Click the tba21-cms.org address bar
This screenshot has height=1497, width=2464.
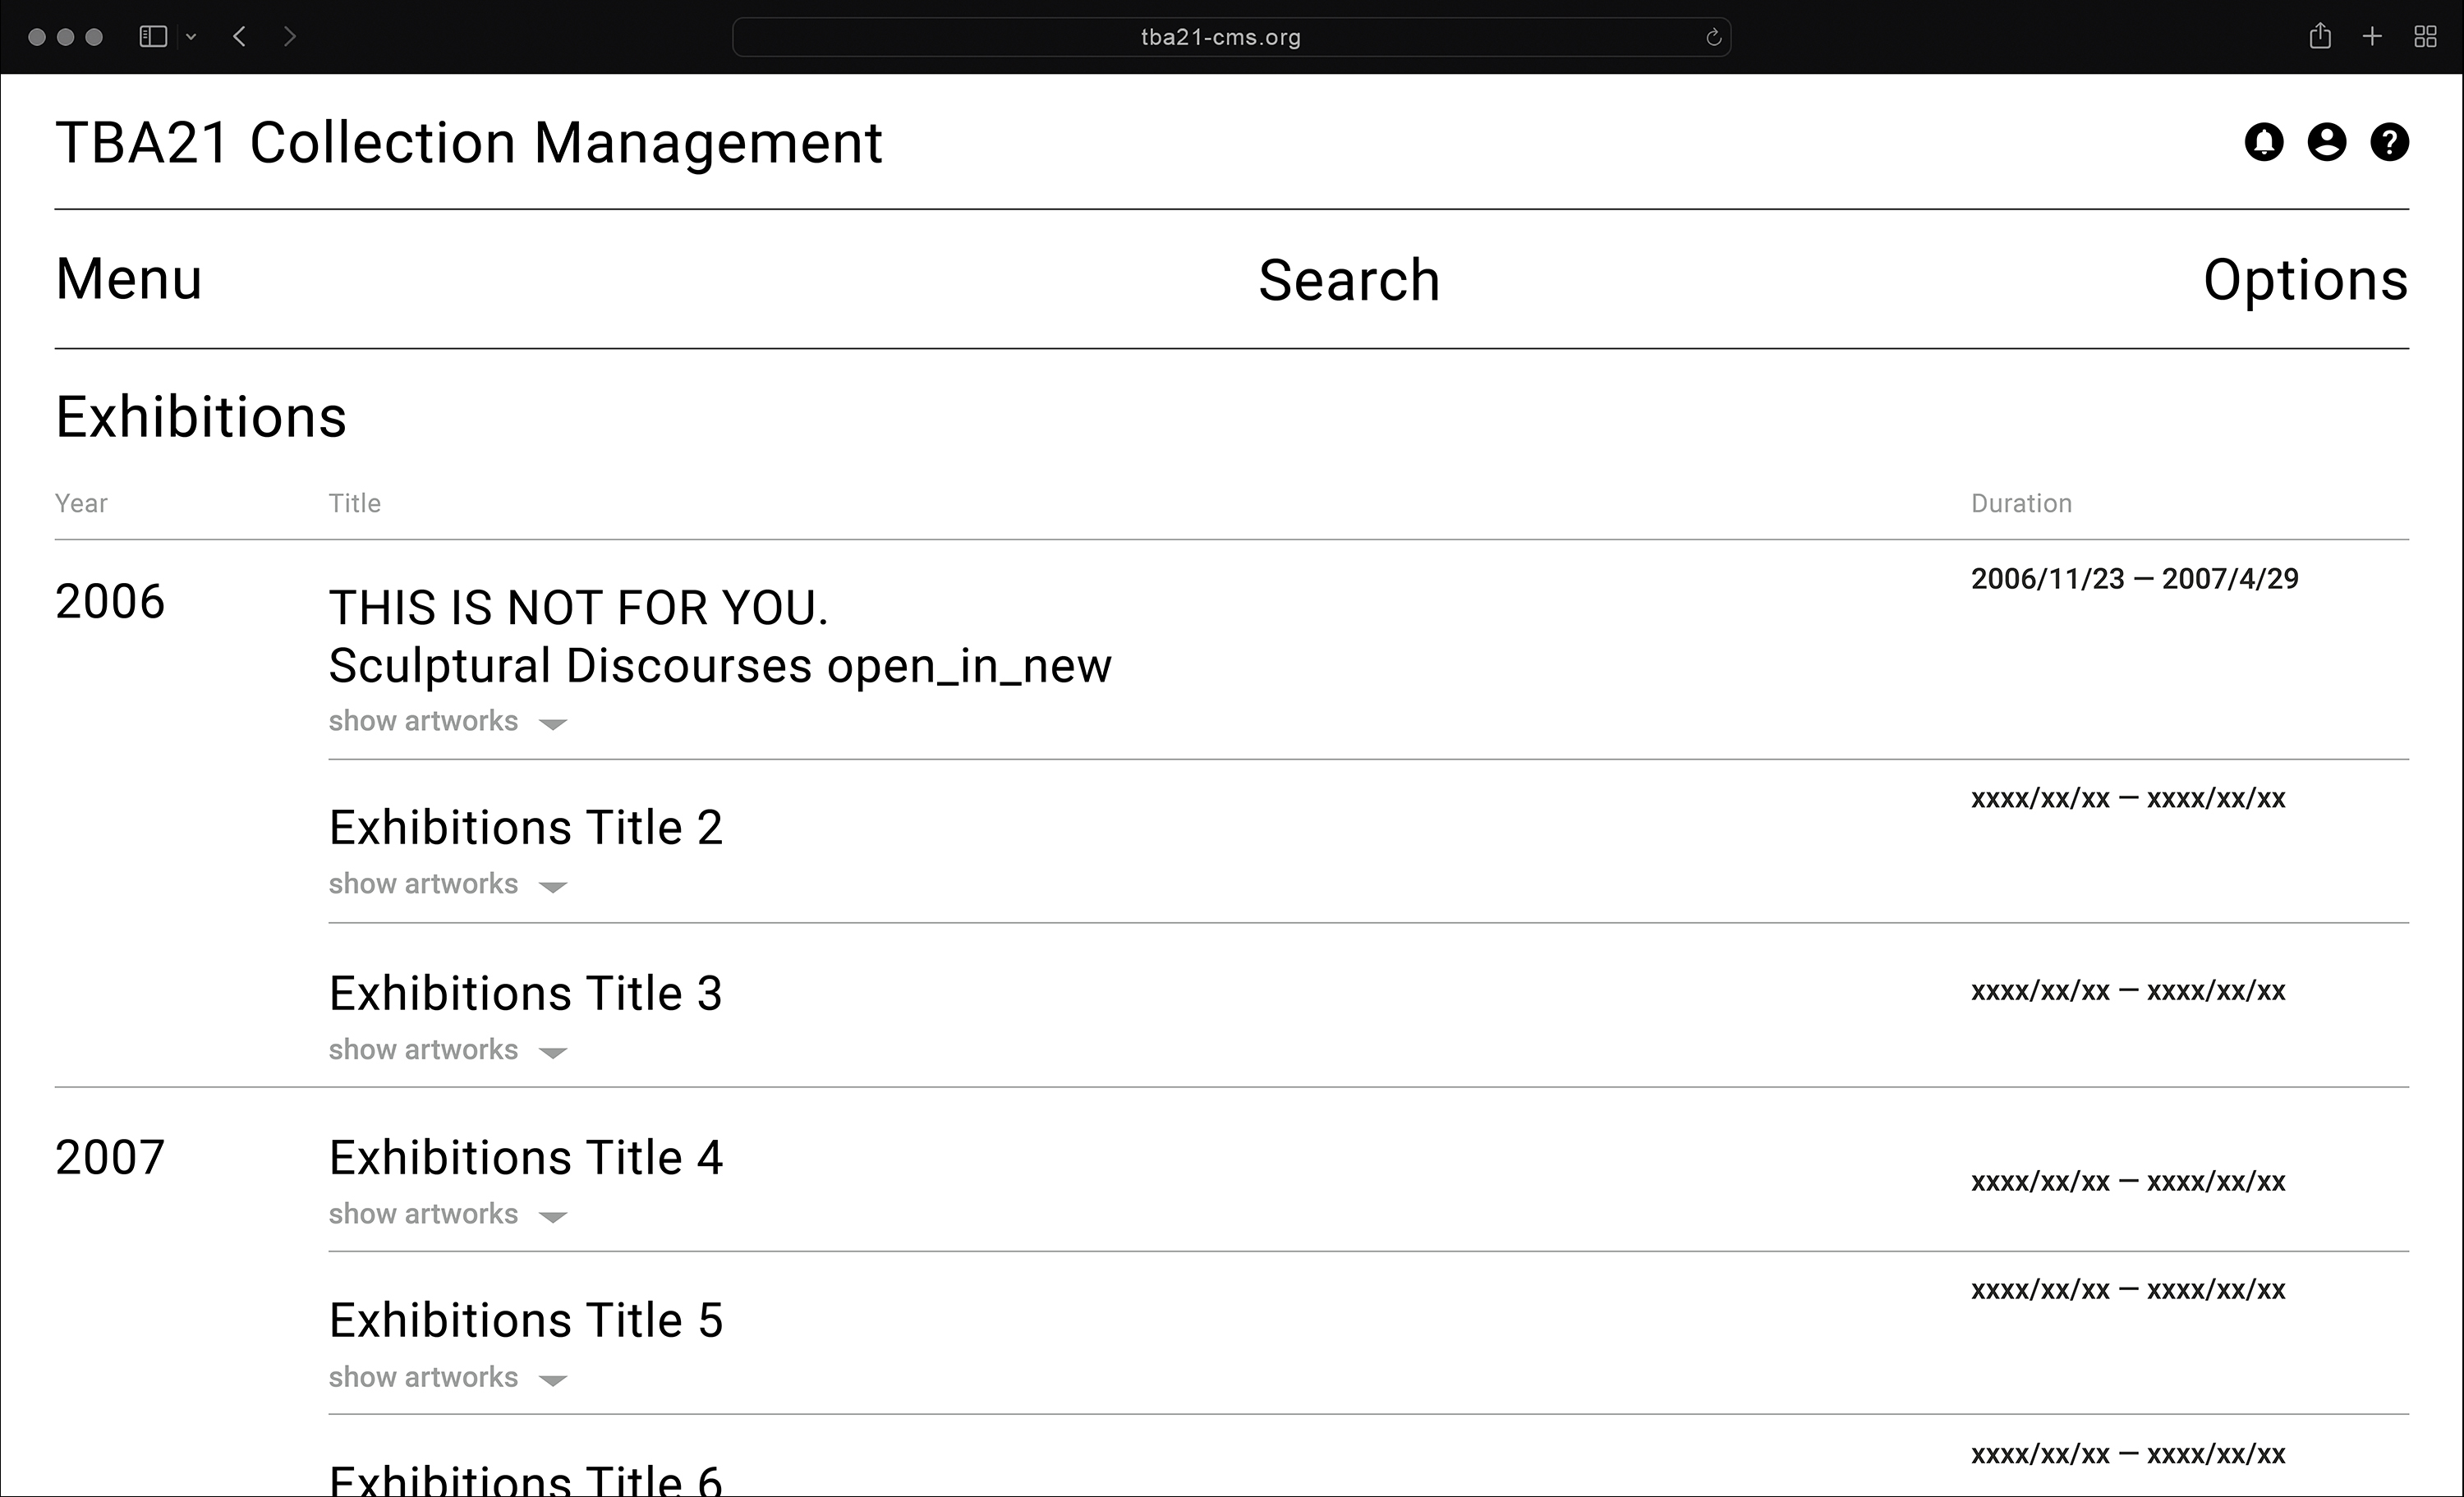(x=1232, y=37)
